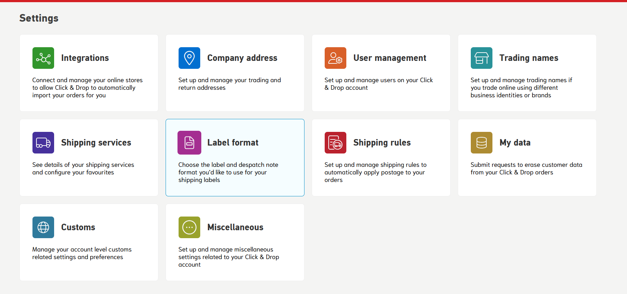This screenshot has width=627, height=294.
Task: Select the Trading names title
Action: click(x=529, y=58)
